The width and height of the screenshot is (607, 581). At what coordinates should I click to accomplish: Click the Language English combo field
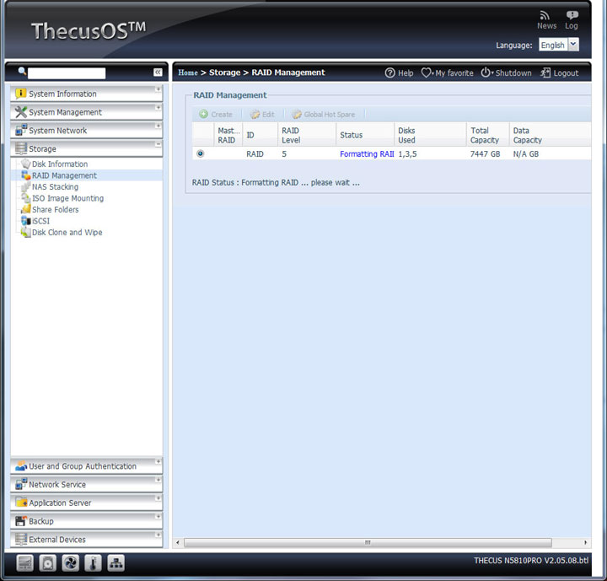553,45
